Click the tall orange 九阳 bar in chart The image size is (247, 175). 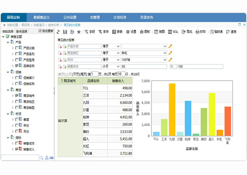pyautogui.click(x=172, y=110)
